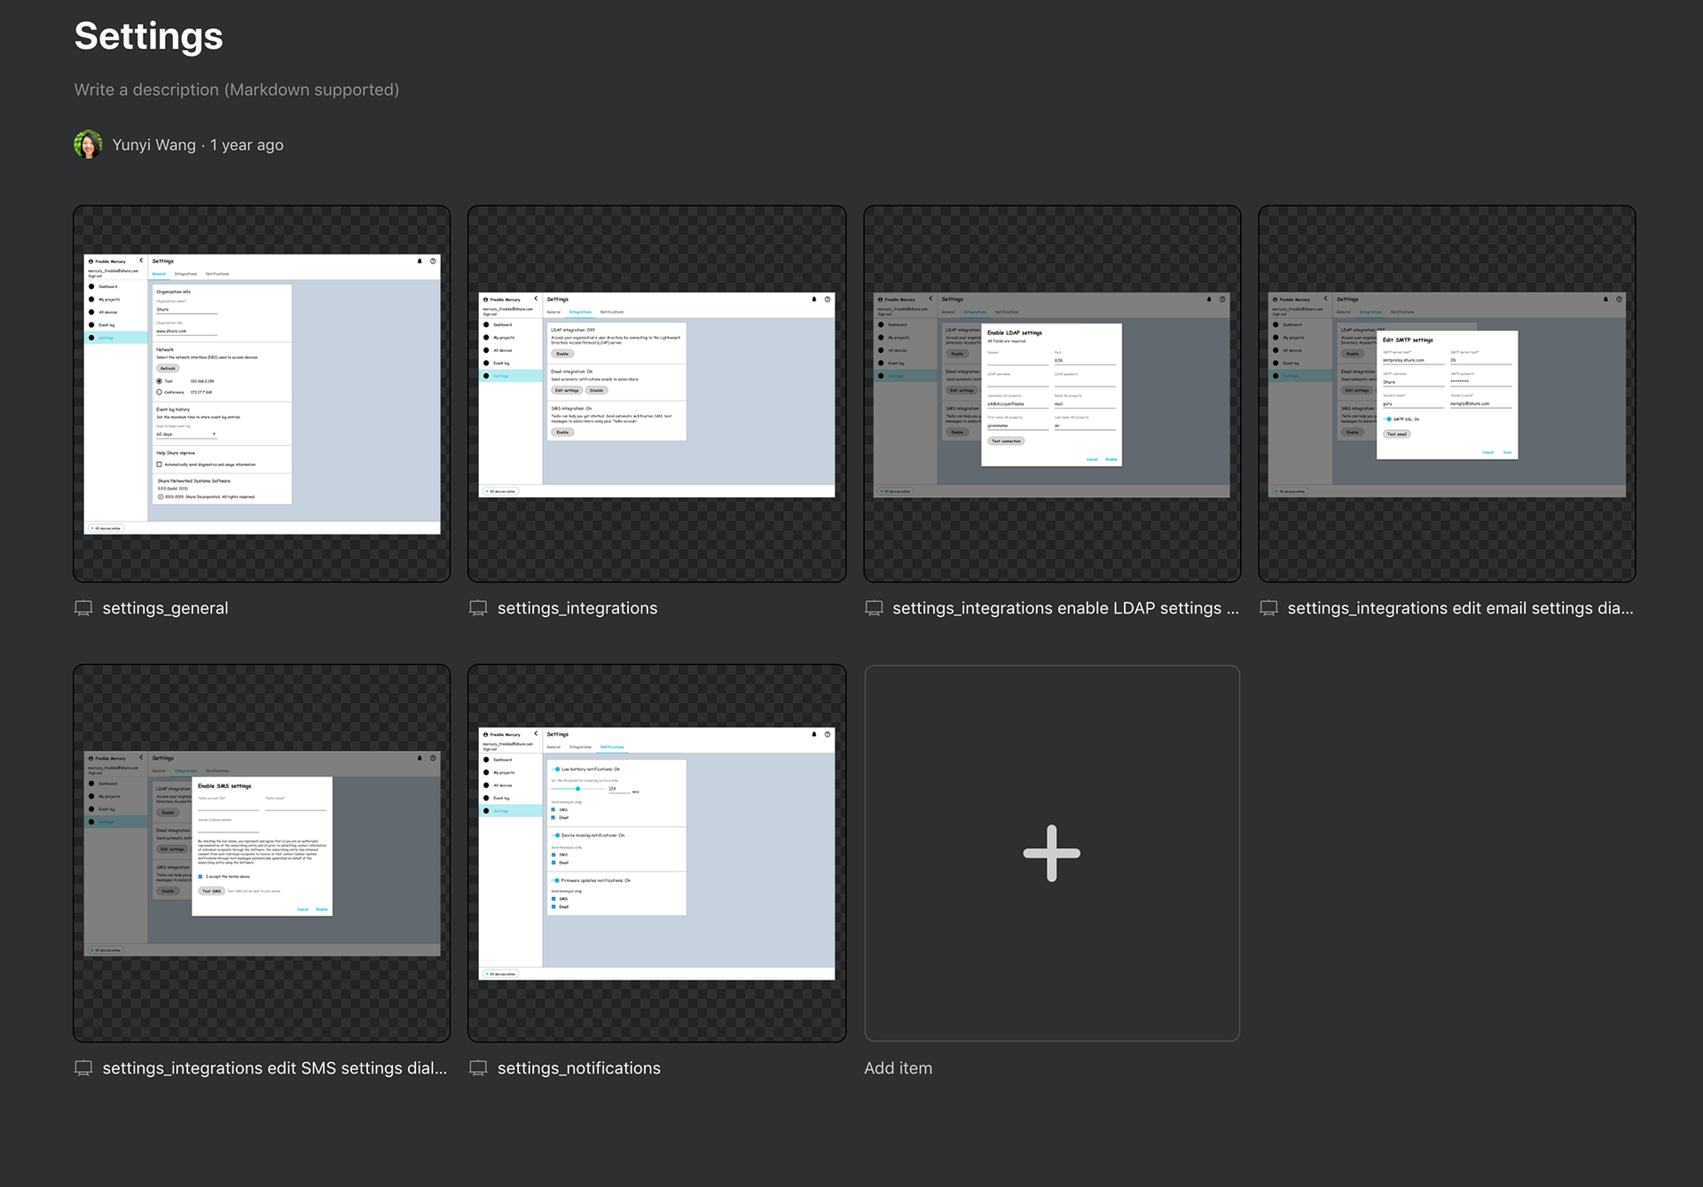Click the screen icon beside settings_integrations
Image resolution: width=1703 pixels, height=1187 pixels.
478,608
